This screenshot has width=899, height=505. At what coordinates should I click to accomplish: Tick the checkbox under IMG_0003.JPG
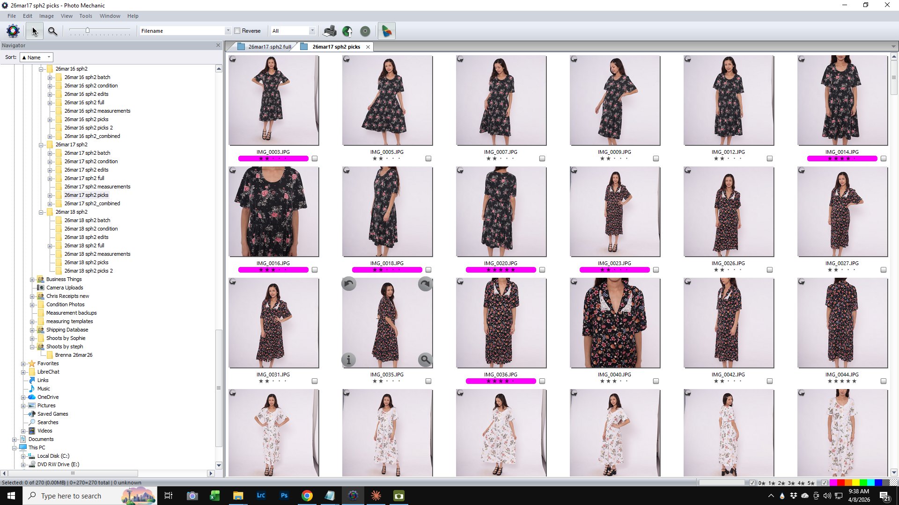point(315,159)
